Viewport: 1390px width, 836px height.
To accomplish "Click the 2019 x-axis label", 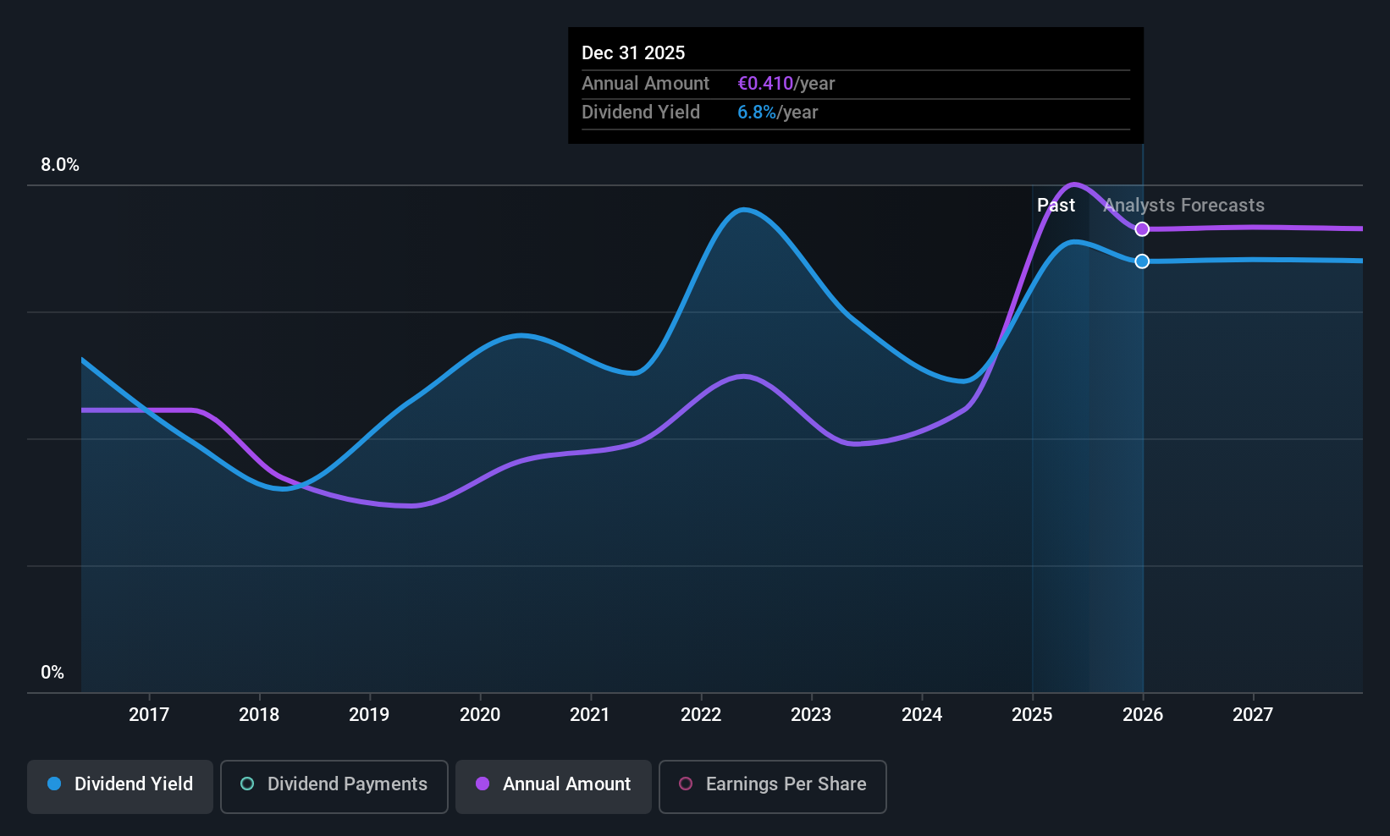I will pyautogui.click(x=369, y=715).
